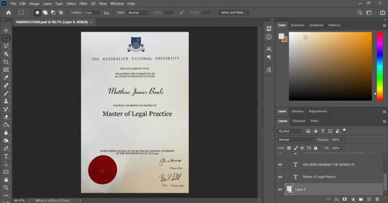Click the Select and Mask button

coord(233,12)
